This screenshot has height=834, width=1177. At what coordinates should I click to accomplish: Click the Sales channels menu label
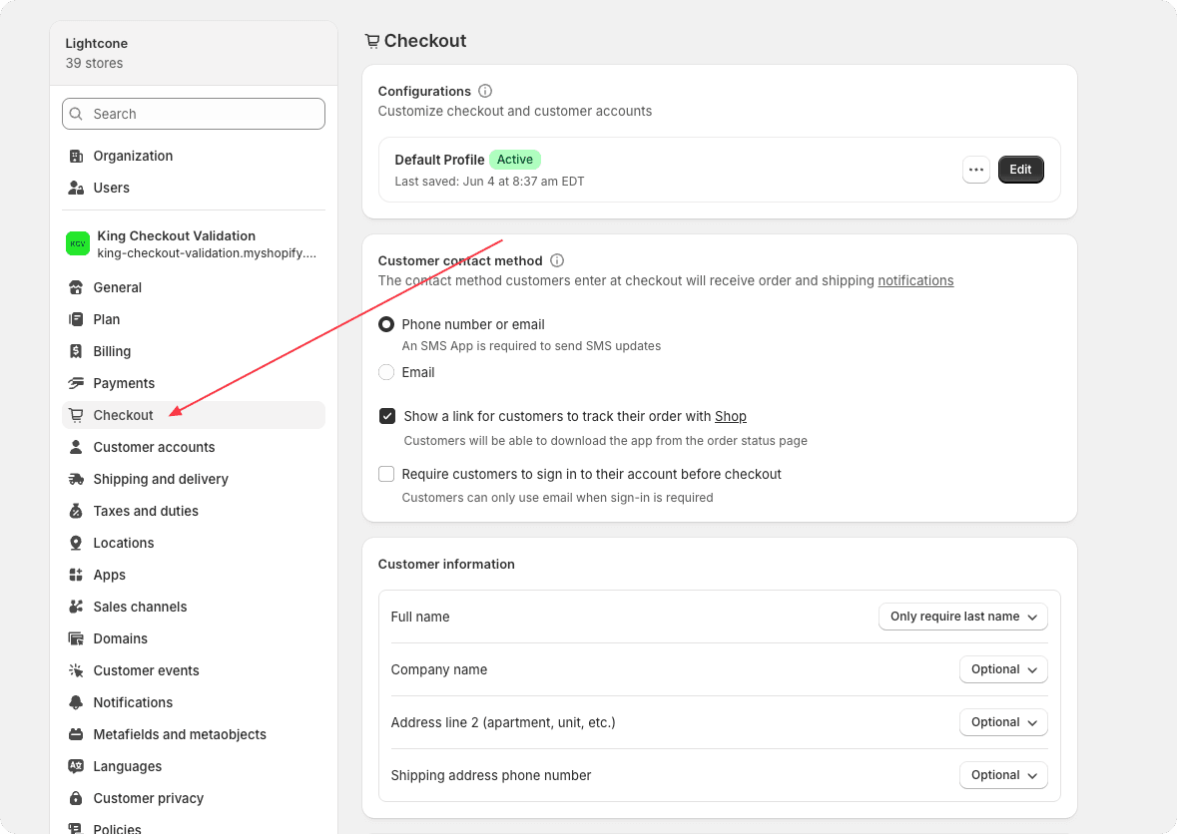point(141,607)
